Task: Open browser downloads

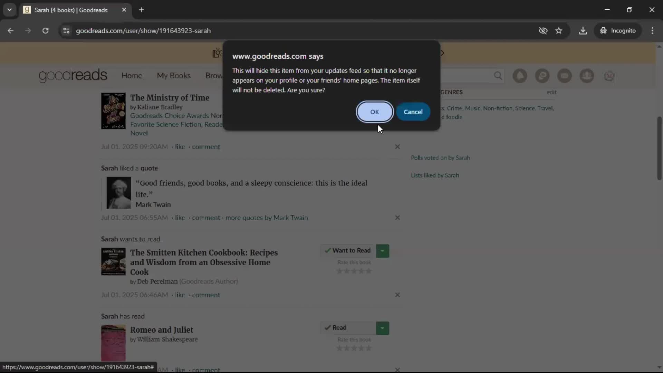Action: point(583,31)
